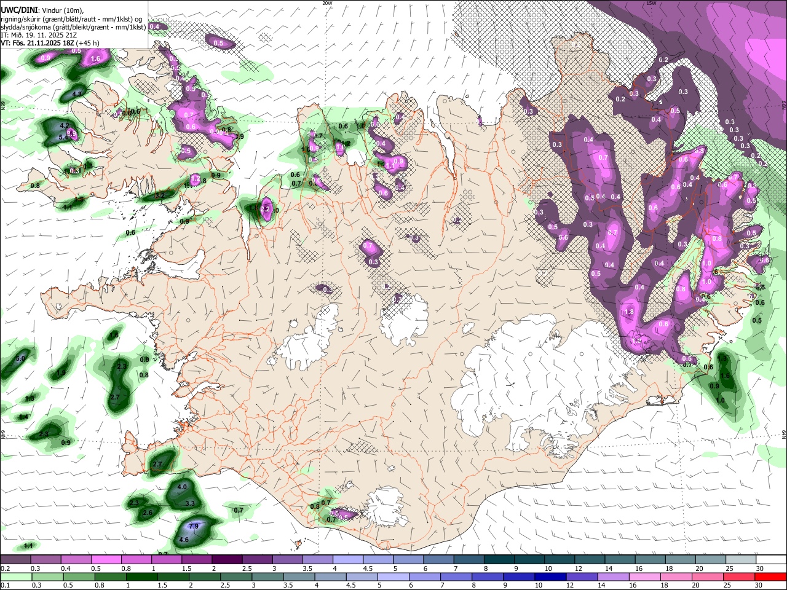Click valid time 'VT: Fös. 21.11.2025 18Z (+45 h)'
Viewport: 787px width, 590px height.
[50, 43]
